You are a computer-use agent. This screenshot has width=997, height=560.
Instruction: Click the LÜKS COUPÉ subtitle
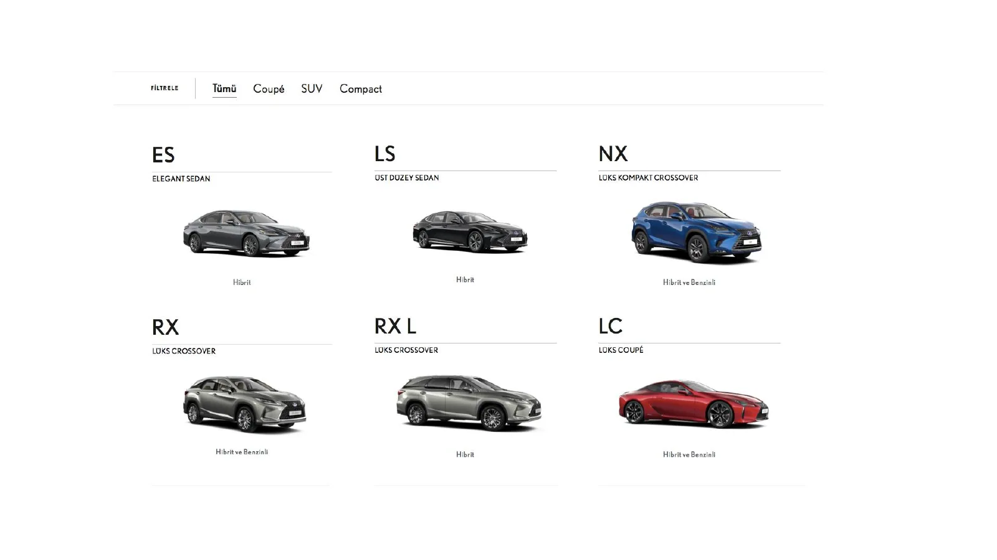[621, 350]
